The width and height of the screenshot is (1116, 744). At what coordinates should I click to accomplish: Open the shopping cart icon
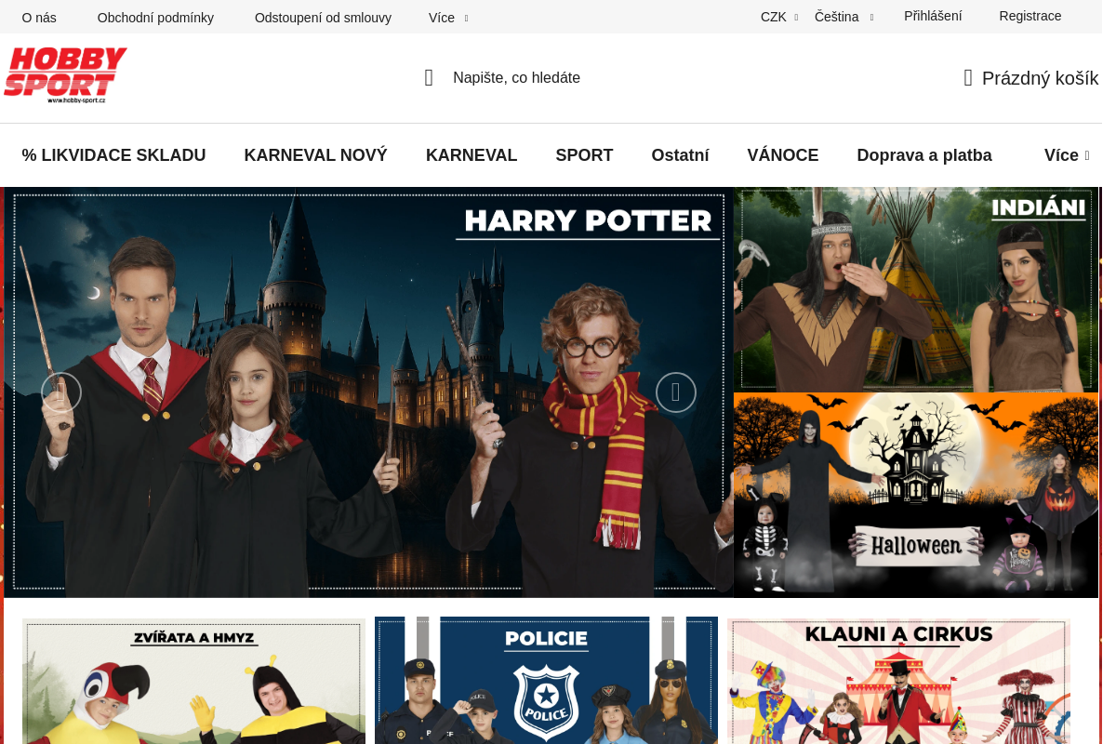click(x=968, y=78)
